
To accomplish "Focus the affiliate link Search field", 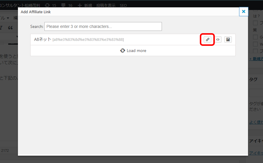I will [x=103, y=26].
